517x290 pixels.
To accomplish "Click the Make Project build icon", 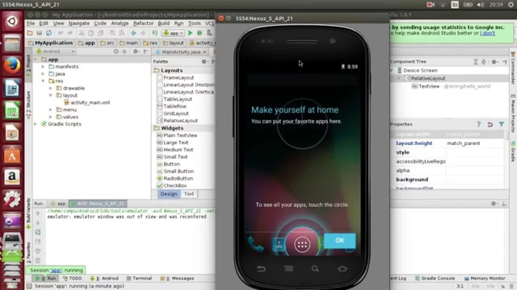I will click(x=154, y=33).
